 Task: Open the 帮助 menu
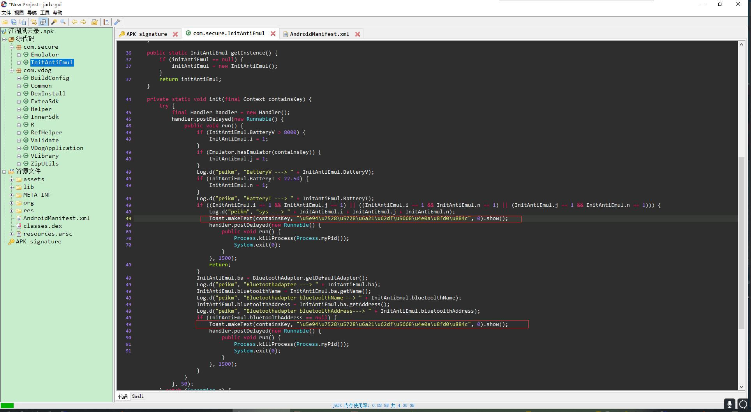(x=58, y=13)
